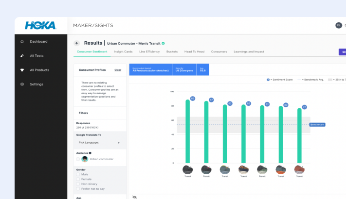Click the Benchmark label on the chart
This screenshot has height=199, width=346.
click(317, 125)
